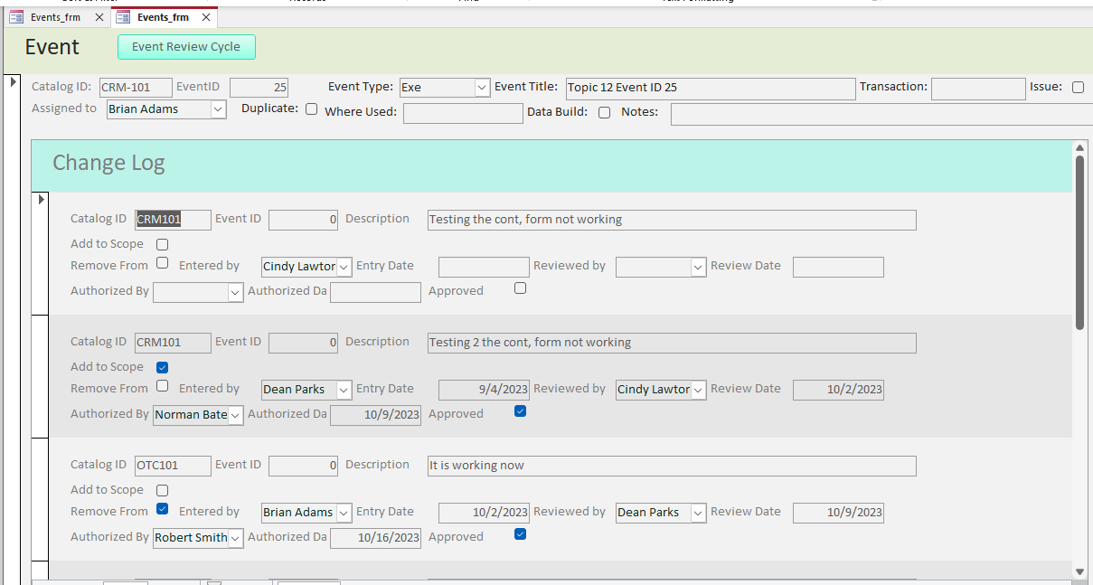
Task: Click the Change Log scroll down arrow
Action: [x=1079, y=571]
